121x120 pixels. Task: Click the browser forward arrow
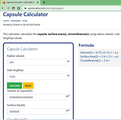coord(8,8)
